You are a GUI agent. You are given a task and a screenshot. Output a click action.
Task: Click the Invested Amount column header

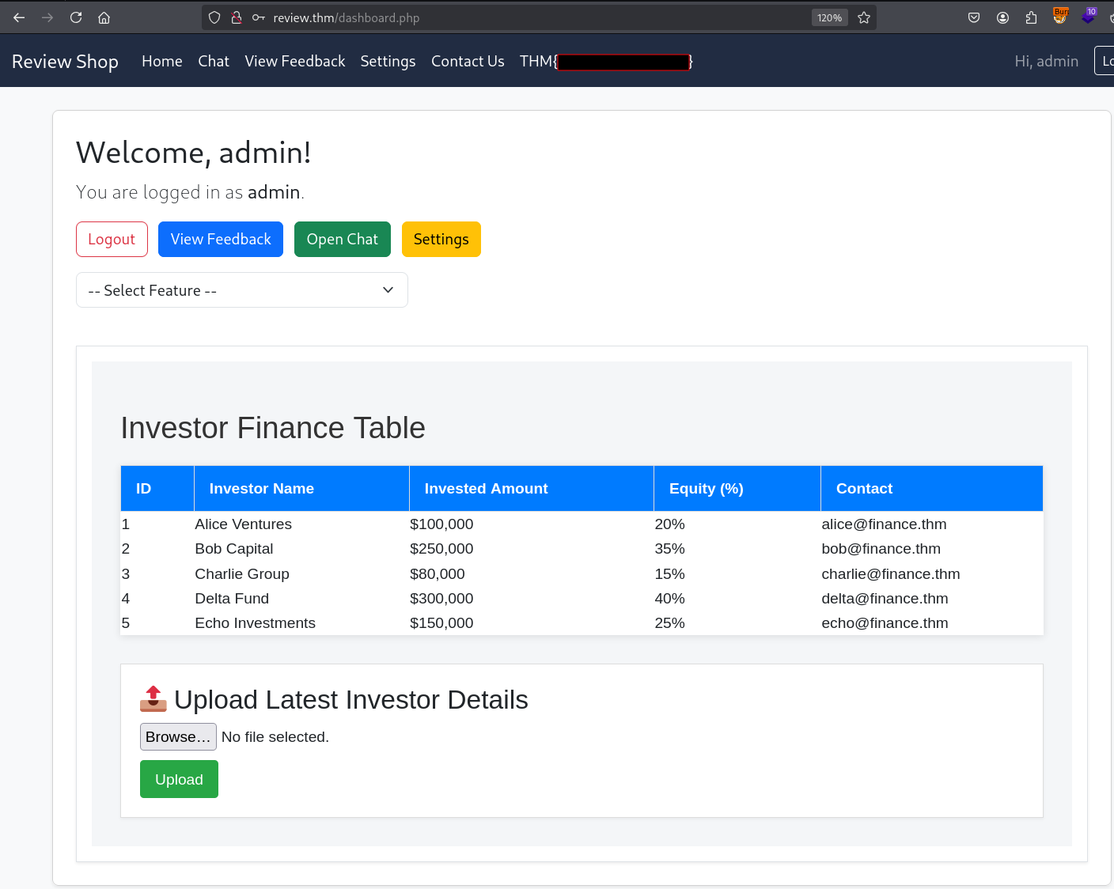(532, 488)
